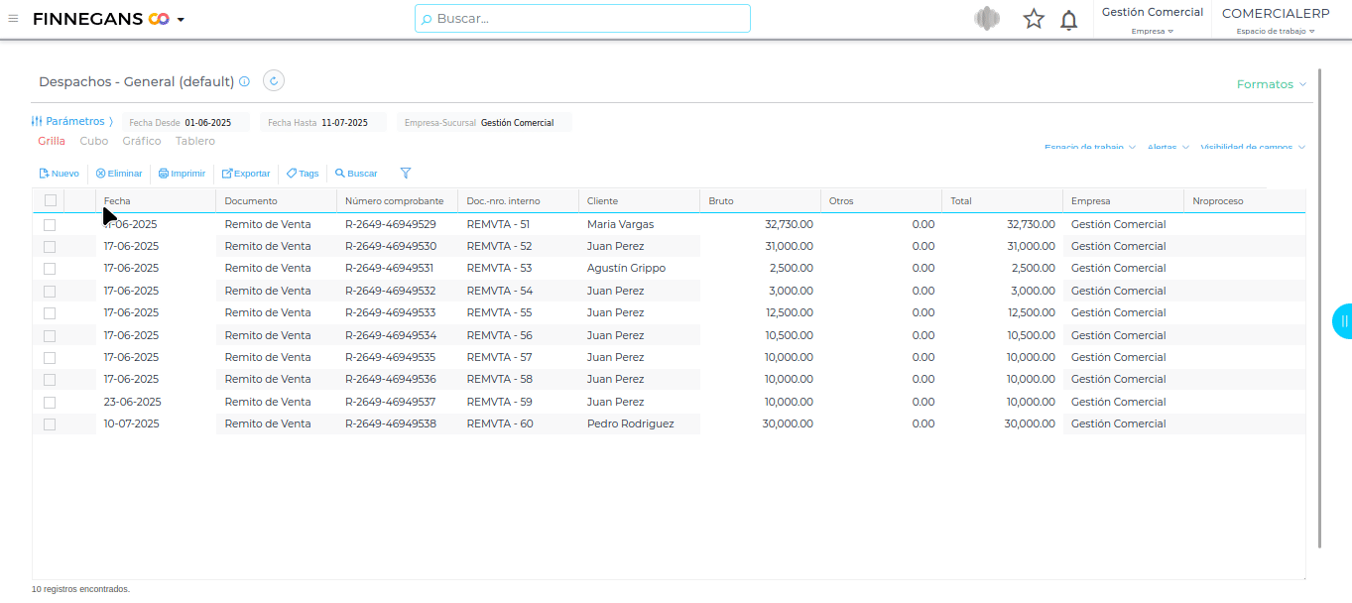Image resolution: width=1352 pixels, height=603 pixels.
Task: Open the Empresa selector dropdown
Action: click(x=1152, y=20)
